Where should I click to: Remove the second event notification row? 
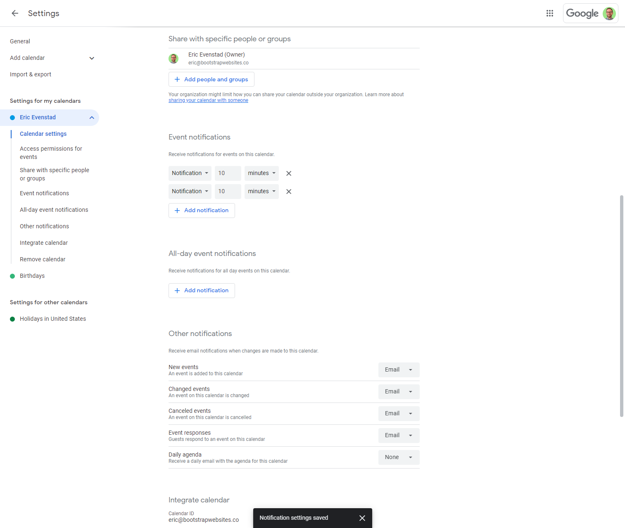point(289,192)
